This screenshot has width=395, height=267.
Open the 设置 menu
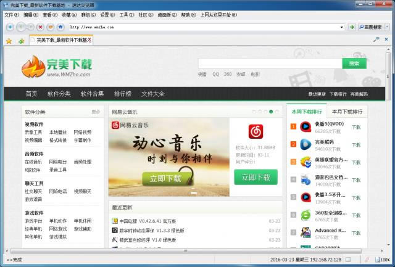click(107, 15)
